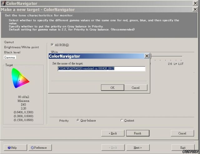The width and height of the screenshot is (200, 154).
Task: Click the 80 cd/m2 target value
Action: [23, 97]
